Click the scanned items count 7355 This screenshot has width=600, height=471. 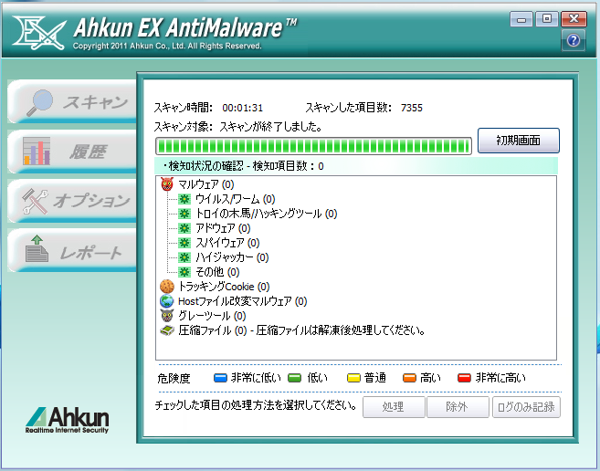[x=412, y=108]
